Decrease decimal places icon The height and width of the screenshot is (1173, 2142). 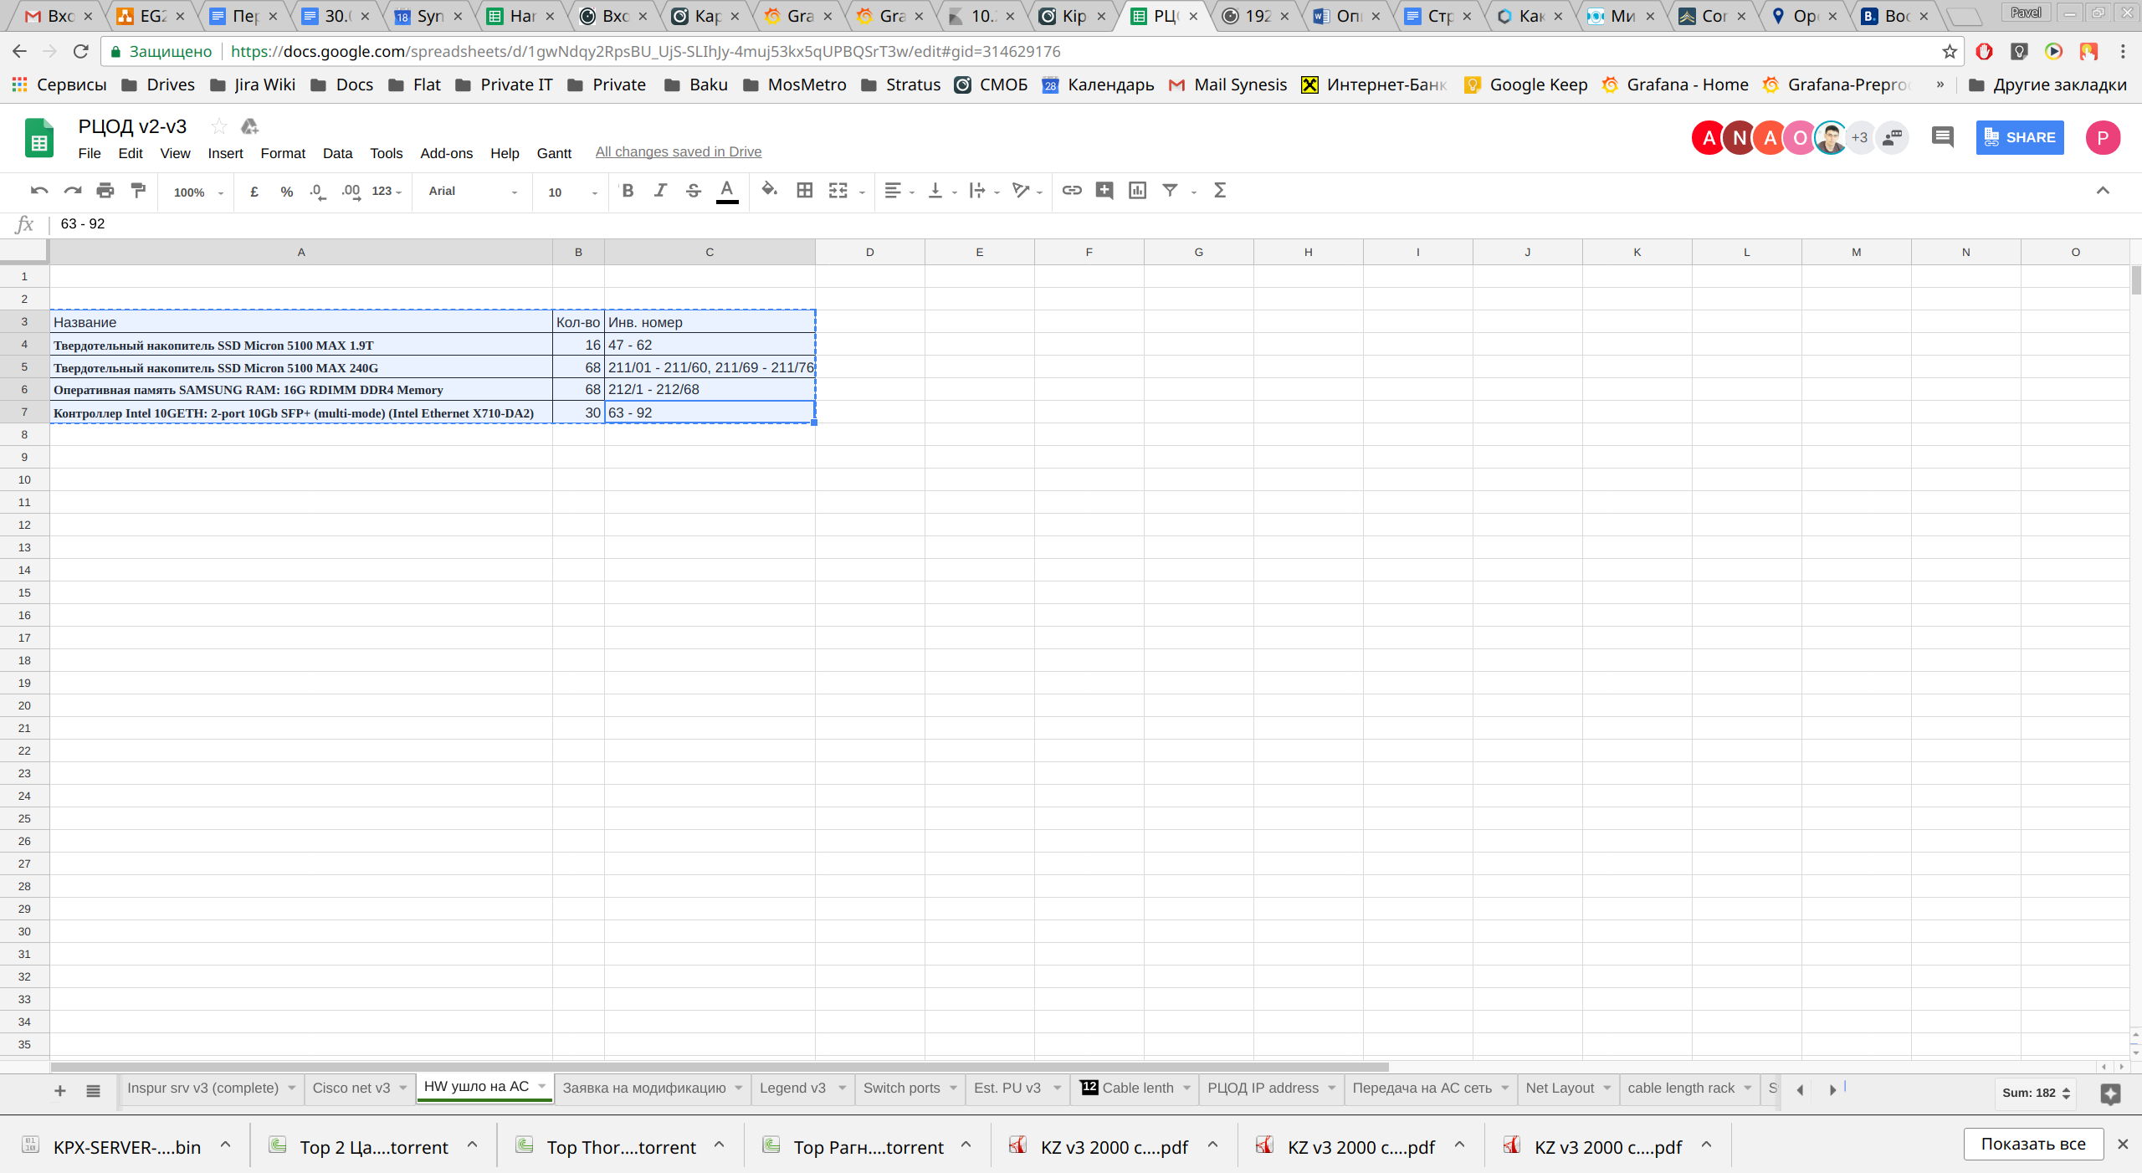click(x=318, y=192)
